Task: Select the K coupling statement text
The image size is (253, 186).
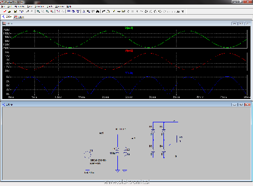Action: click(120, 129)
